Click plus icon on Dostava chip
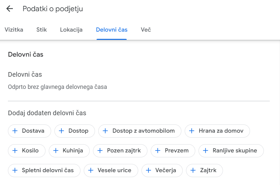The image size is (280, 185). coord(15,131)
